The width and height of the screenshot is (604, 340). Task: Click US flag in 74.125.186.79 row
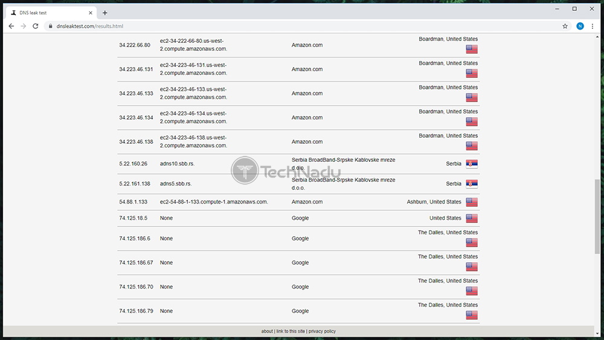[472, 315]
